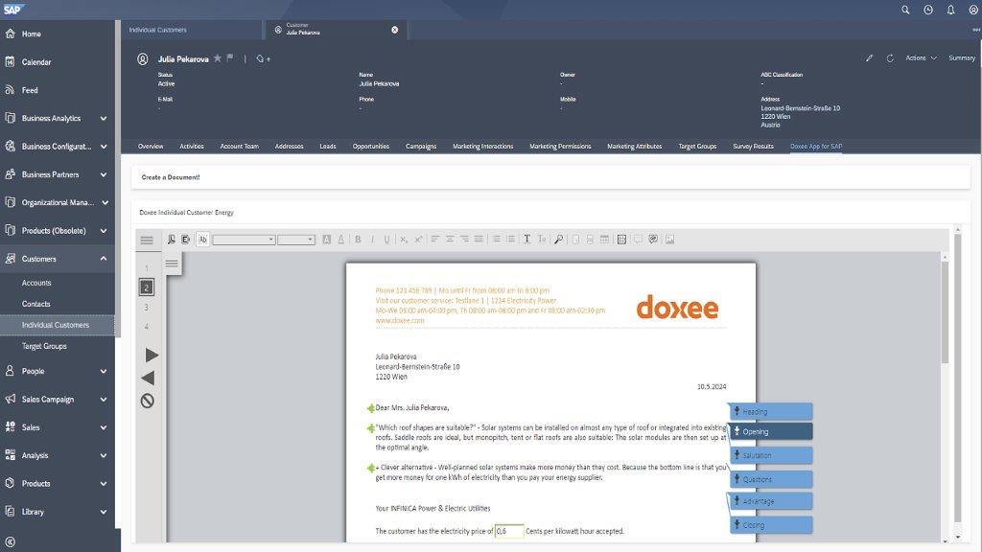Select page 2 in page navigator
The image size is (982, 552).
[146, 287]
